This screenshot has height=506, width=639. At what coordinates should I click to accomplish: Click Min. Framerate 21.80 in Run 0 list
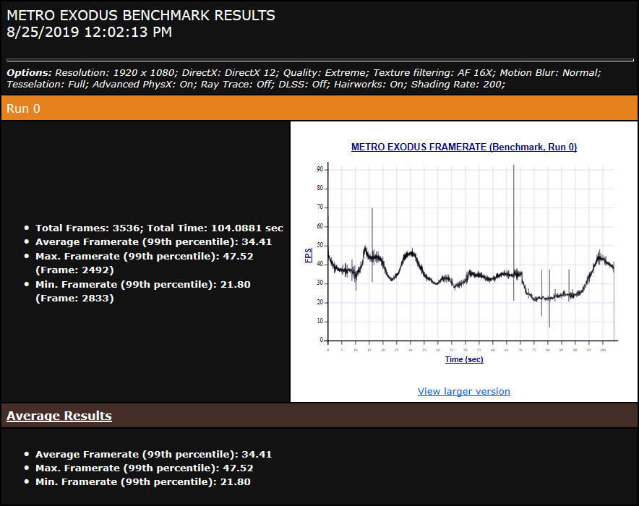(143, 284)
